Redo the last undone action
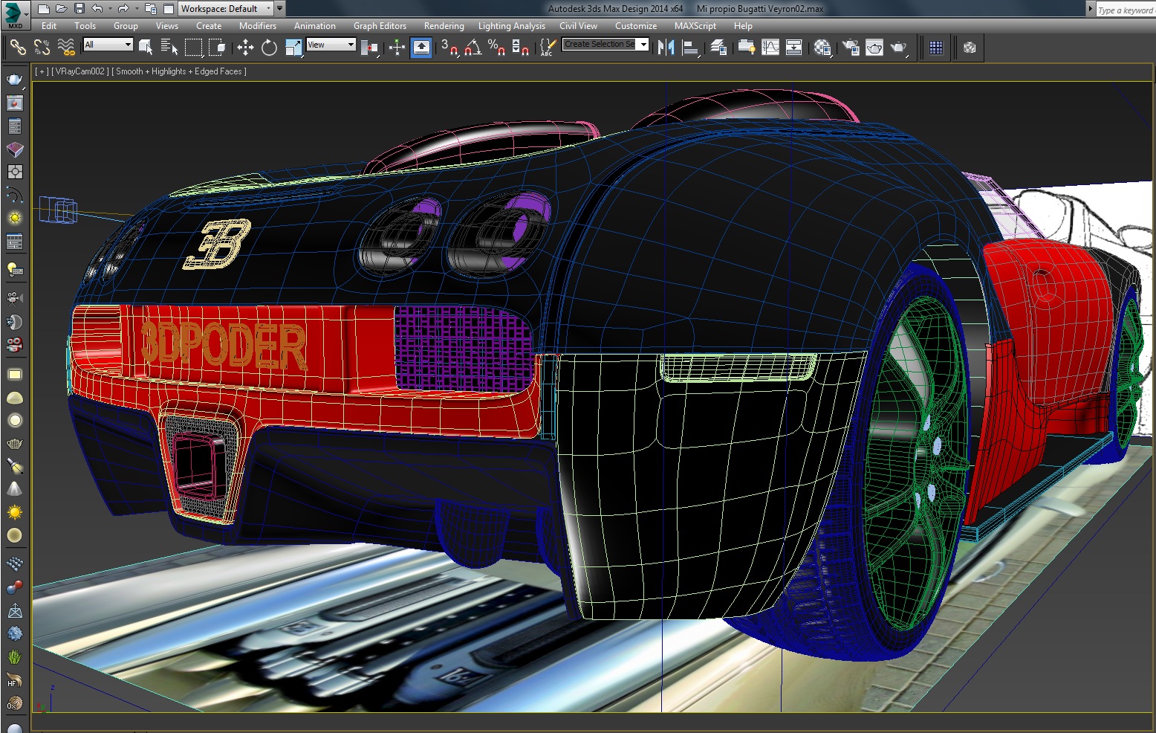 (123, 9)
